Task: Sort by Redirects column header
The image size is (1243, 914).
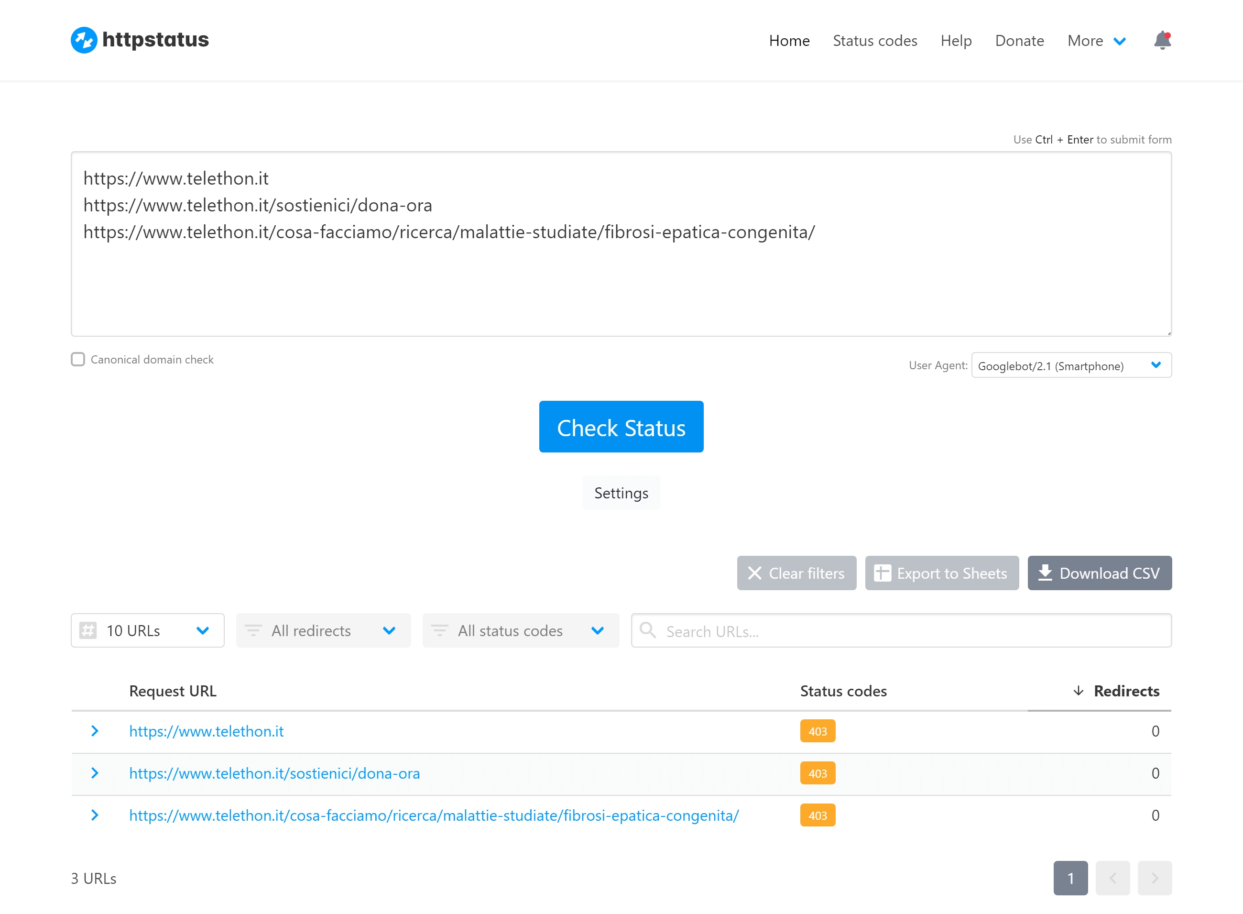Action: coord(1126,691)
